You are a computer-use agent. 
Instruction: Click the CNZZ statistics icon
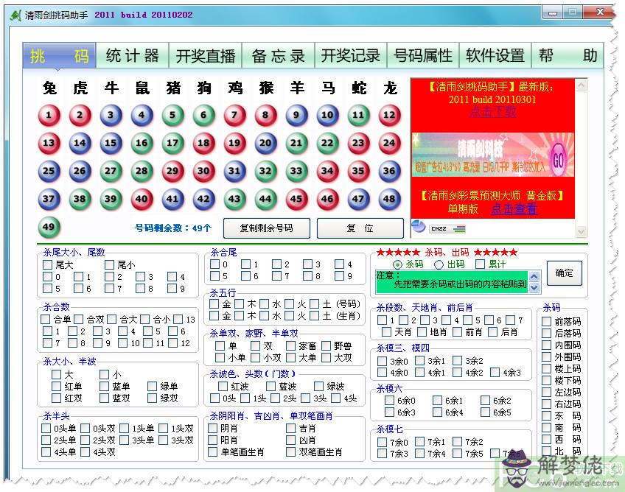click(x=439, y=228)
